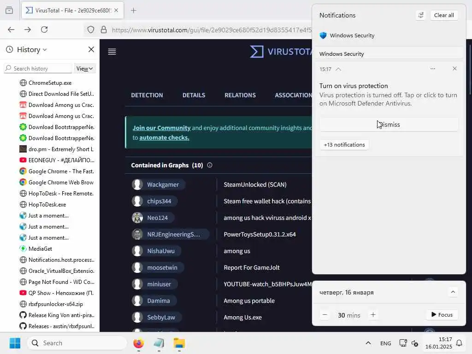Click the muted volume icon in tray

[x=415, y=343]
